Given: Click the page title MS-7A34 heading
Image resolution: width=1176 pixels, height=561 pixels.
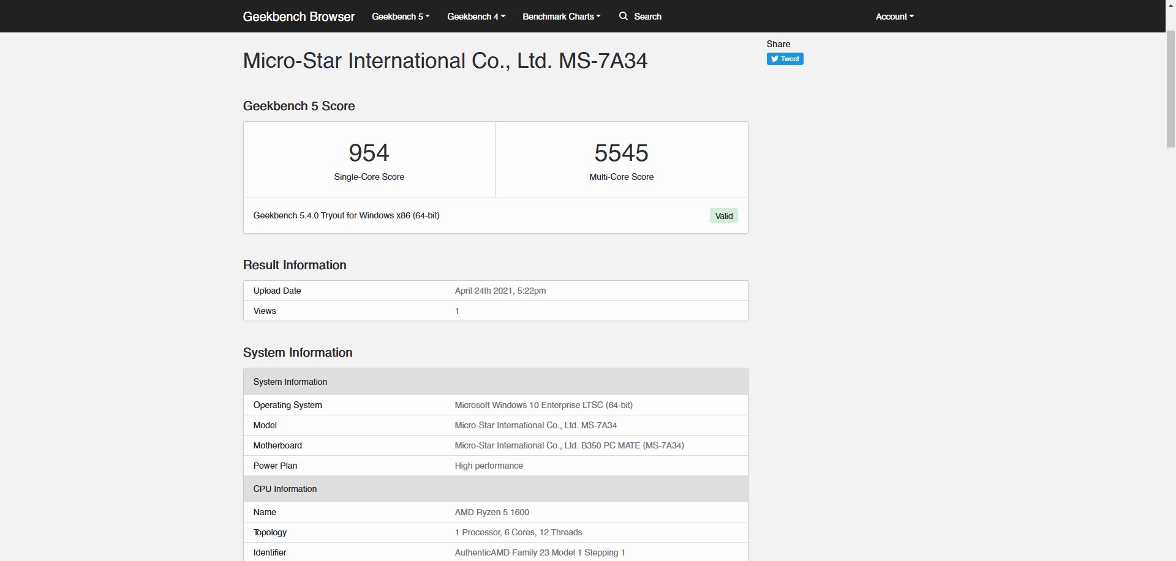Looking at the screenshot, I should tap(445, 61).
